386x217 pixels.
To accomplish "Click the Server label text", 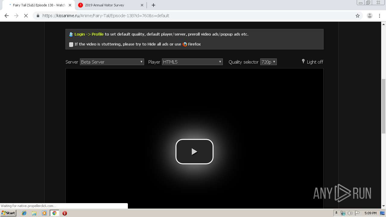I will pyautogui.click(x=72, y=62).
